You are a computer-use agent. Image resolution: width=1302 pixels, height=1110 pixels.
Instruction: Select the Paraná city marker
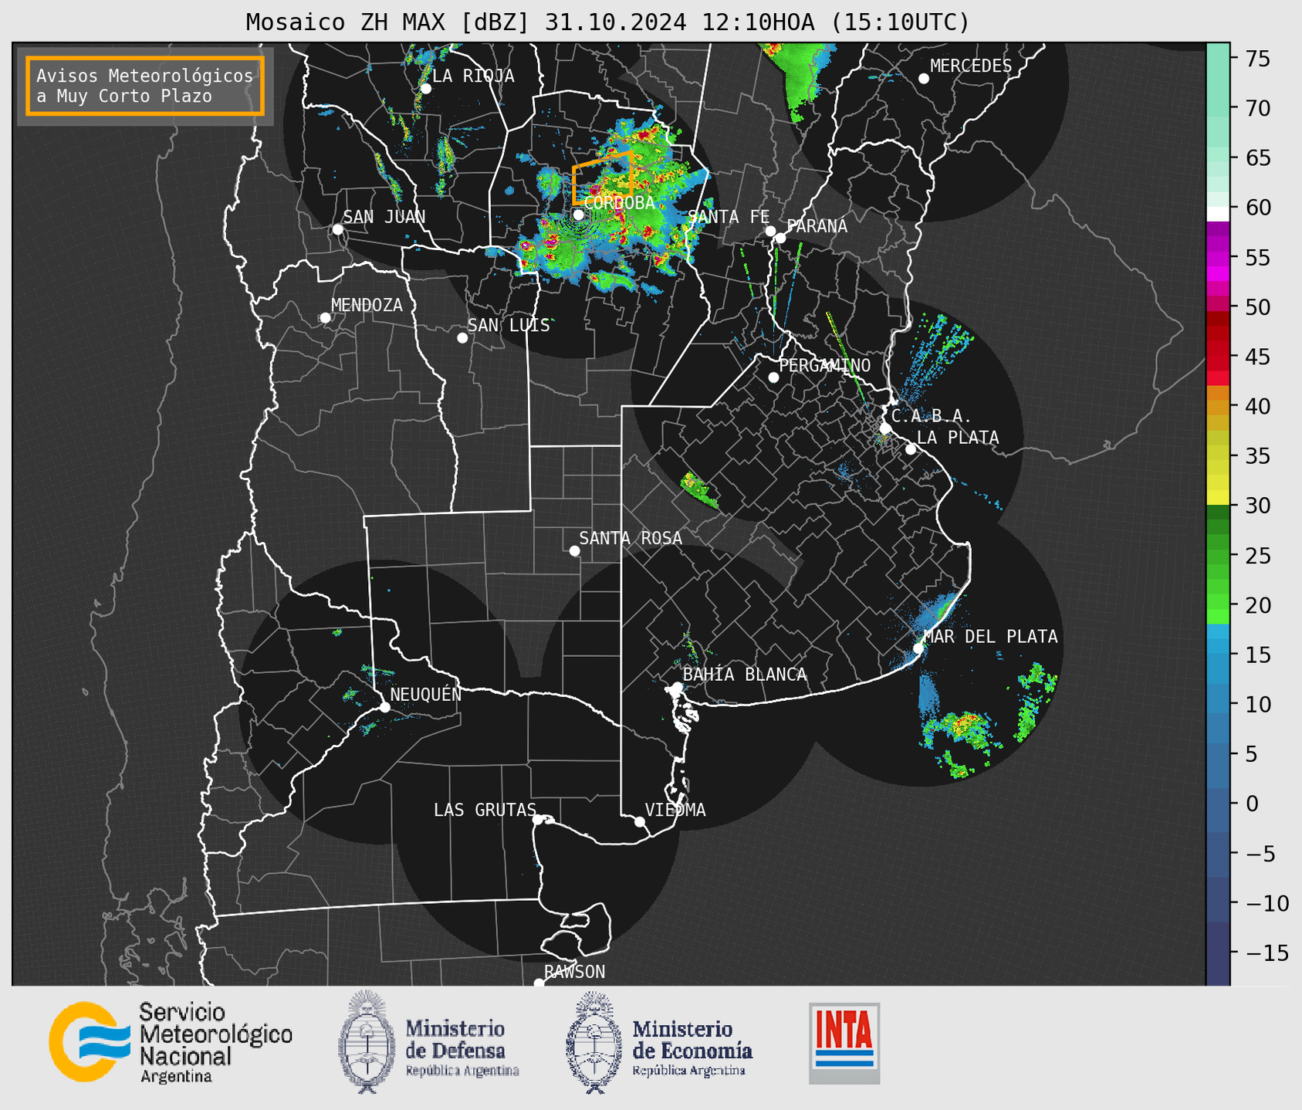pyautogui.click(x=780, y=238)
